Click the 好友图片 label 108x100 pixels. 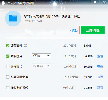coord(16,67)
